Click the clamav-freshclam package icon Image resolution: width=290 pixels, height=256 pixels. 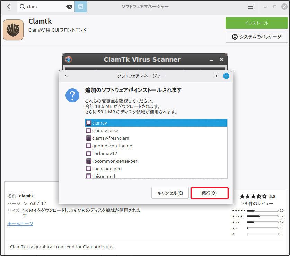coord(89,138)
